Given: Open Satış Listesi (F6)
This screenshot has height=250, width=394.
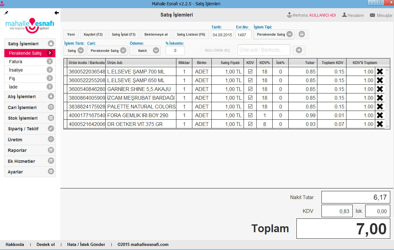Looking at the screenshot, I should click(191, 34).
